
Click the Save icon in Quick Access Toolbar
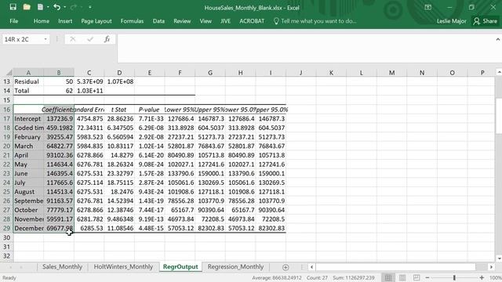[x=13, y=7]
